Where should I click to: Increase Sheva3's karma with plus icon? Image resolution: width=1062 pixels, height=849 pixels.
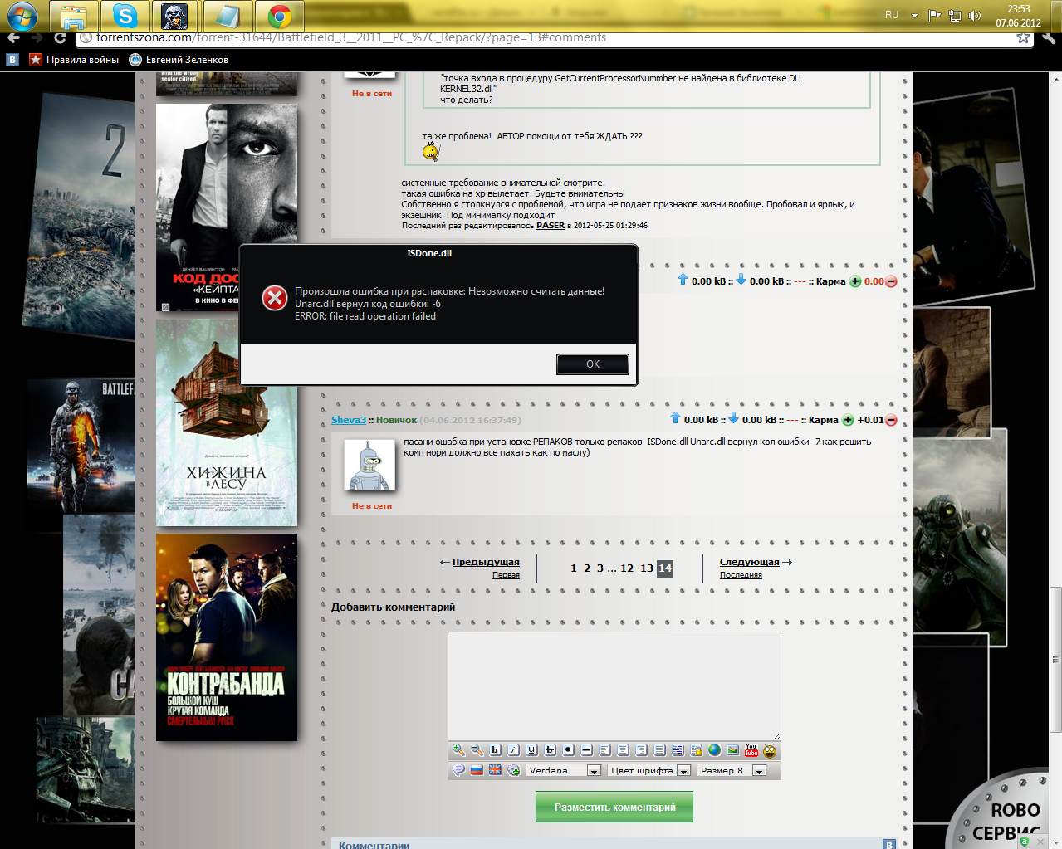[x=848, y=420]
